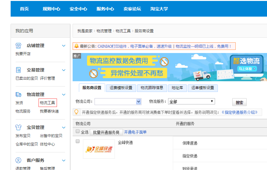Open 卖家论坛 in top navigation

(x=132, y=9)
